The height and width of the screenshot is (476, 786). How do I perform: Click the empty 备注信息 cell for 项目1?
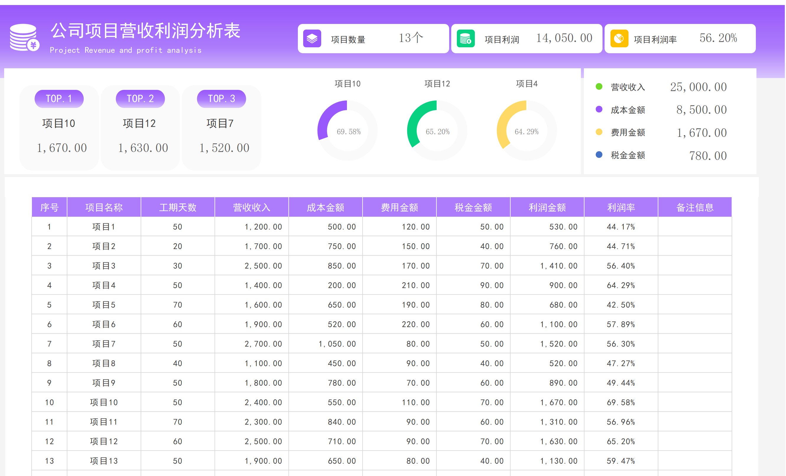[694, 227]
